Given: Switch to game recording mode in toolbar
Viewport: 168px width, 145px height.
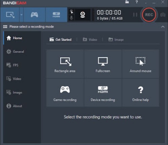Looking at the screenshot, I should pos(34,15).
